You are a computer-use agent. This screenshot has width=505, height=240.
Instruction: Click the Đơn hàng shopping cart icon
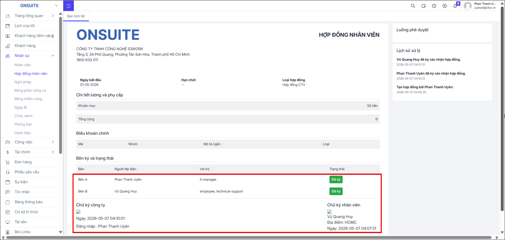8,162
